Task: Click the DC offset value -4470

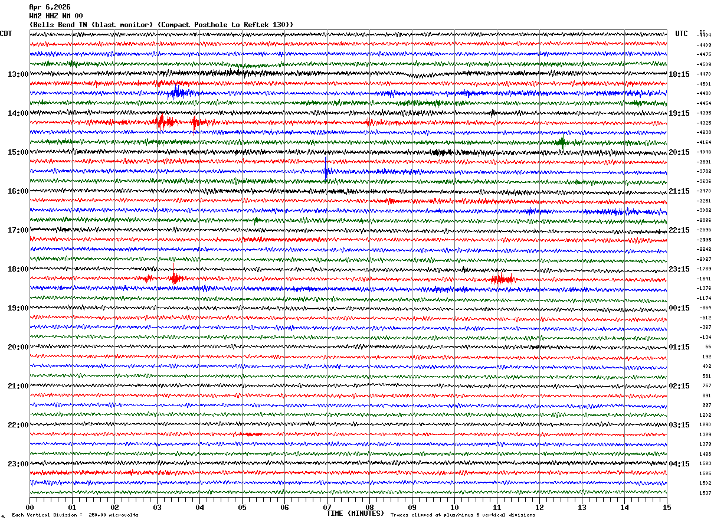Action: click(x=704, y=74)
